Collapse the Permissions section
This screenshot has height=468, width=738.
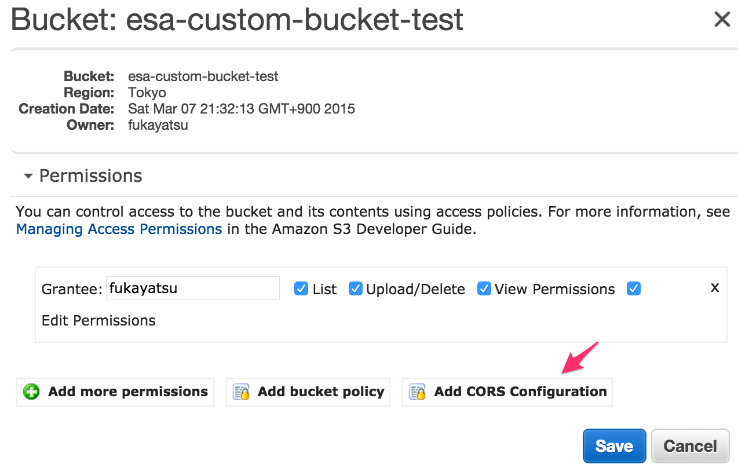[28, 176]
